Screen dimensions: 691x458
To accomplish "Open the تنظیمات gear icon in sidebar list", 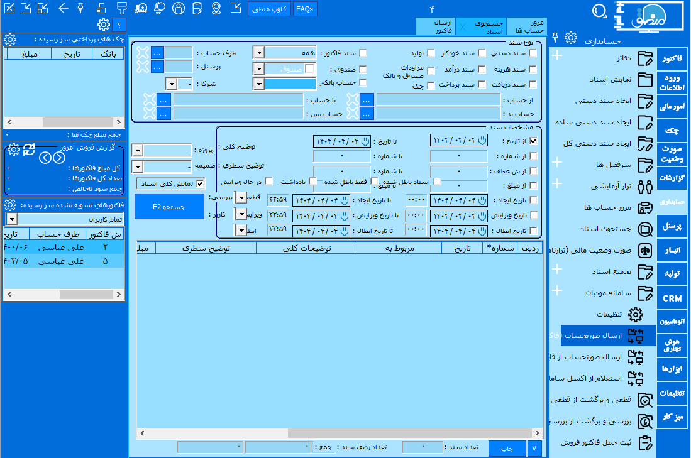I will pyautogui.click(x=636, y=314).
